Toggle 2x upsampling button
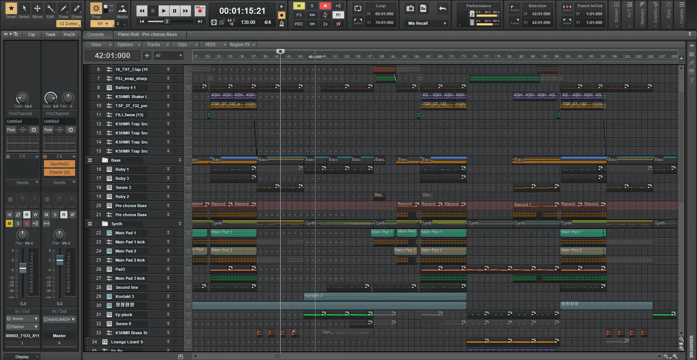Screen dimensions: 697x360 [x=325, y=24]
